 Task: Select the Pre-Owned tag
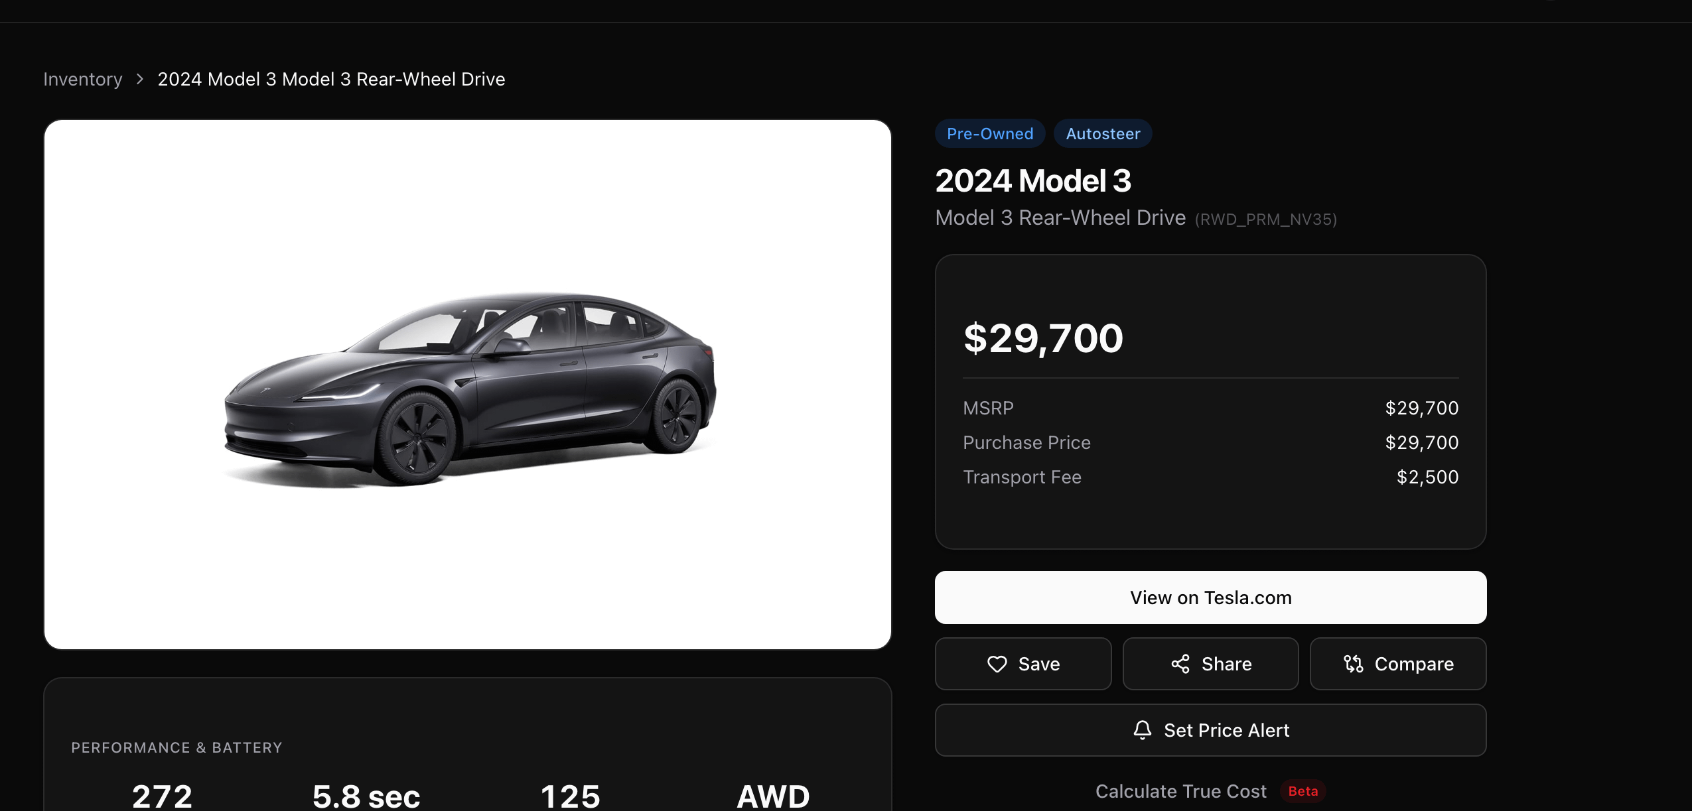pyautogui.click(x=989, y=133)
